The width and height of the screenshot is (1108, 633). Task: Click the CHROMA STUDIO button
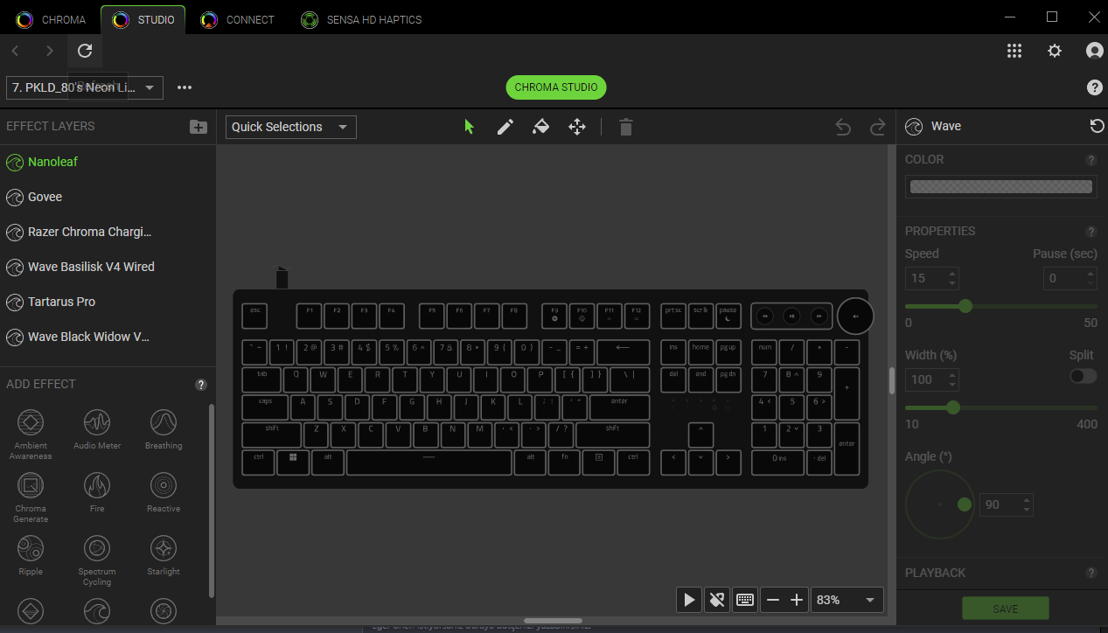click(556, 87)
